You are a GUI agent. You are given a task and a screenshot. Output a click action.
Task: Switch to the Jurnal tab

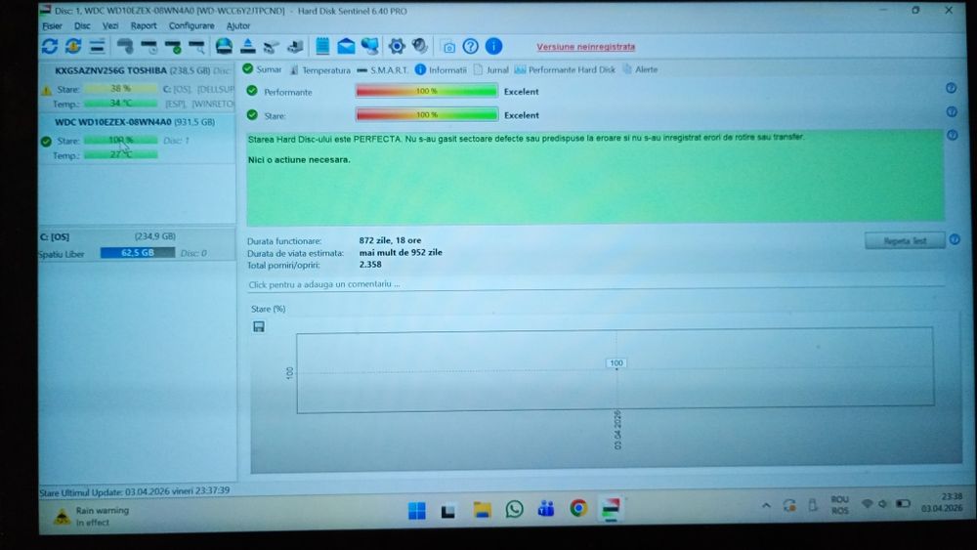491,69
